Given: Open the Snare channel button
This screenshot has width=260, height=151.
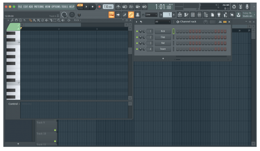Looking at the screenshot, I should click(163, 49).
